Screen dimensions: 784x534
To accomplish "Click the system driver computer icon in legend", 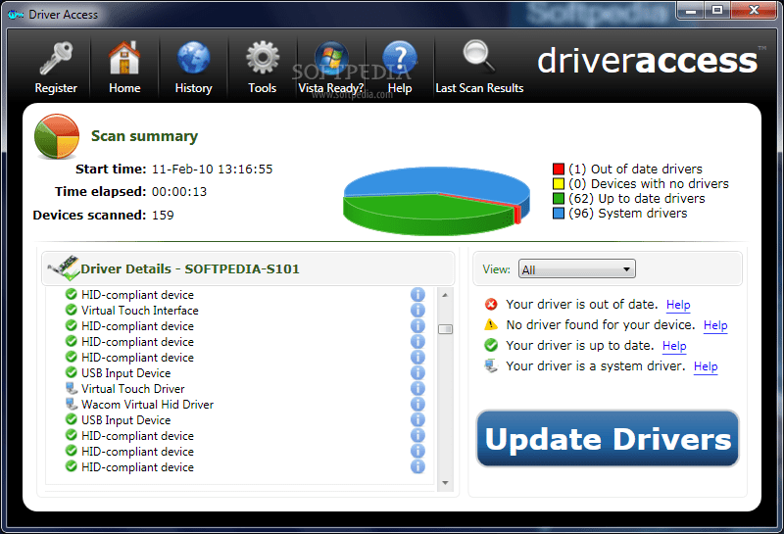I will click(x=491, y=366).
